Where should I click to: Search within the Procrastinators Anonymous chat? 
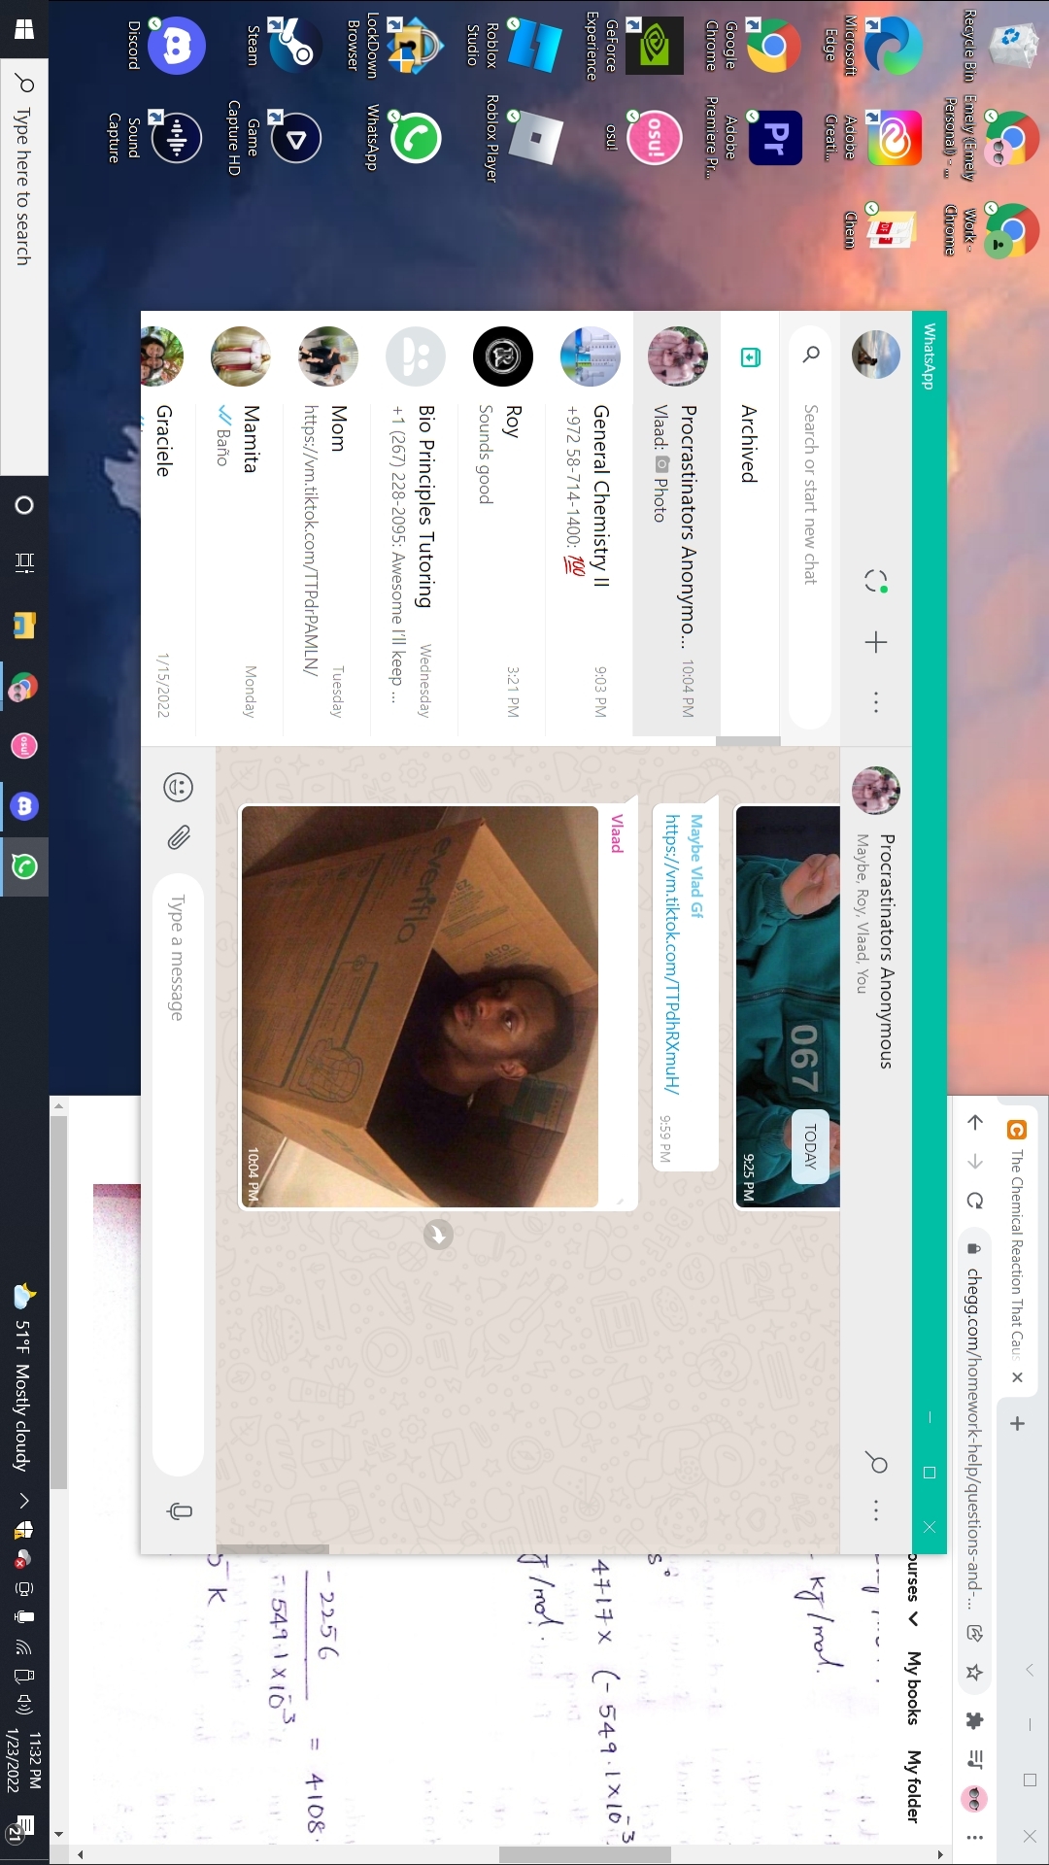click(876, 1463)
